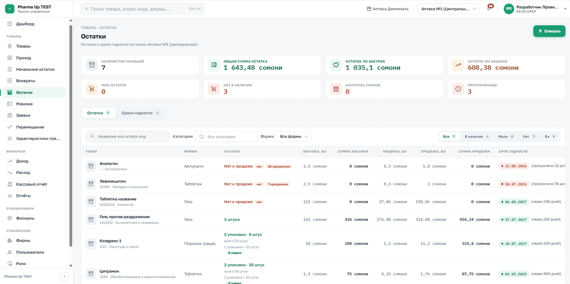Click the Дашборд sidebar icon

[10, 24]
